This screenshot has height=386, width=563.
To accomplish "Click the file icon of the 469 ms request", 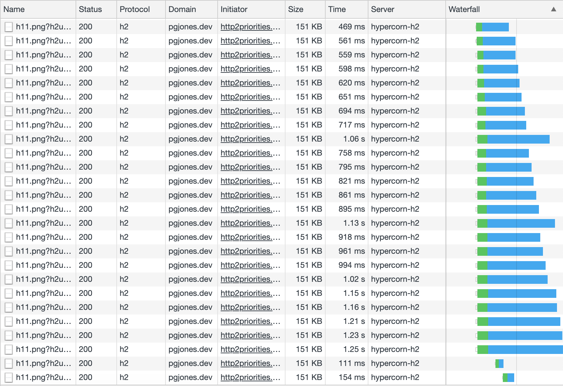I will (9, 27).
